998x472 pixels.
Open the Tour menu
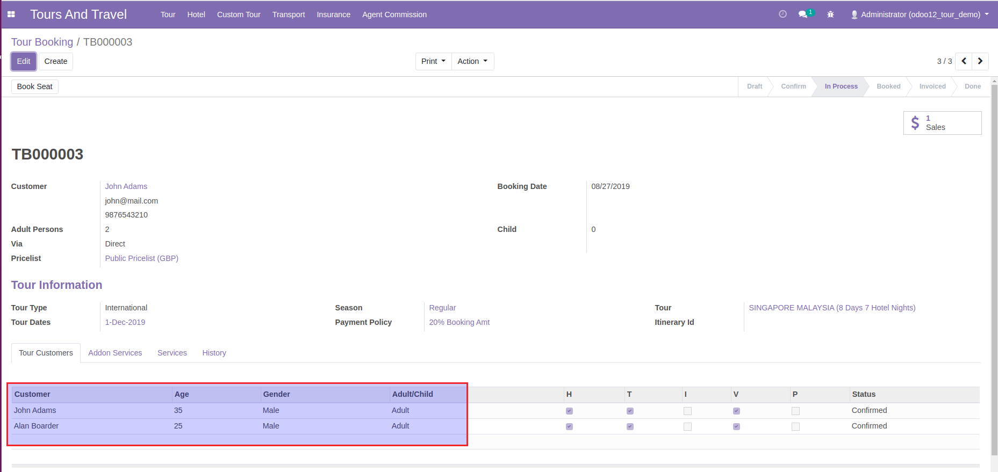(168, 14)
